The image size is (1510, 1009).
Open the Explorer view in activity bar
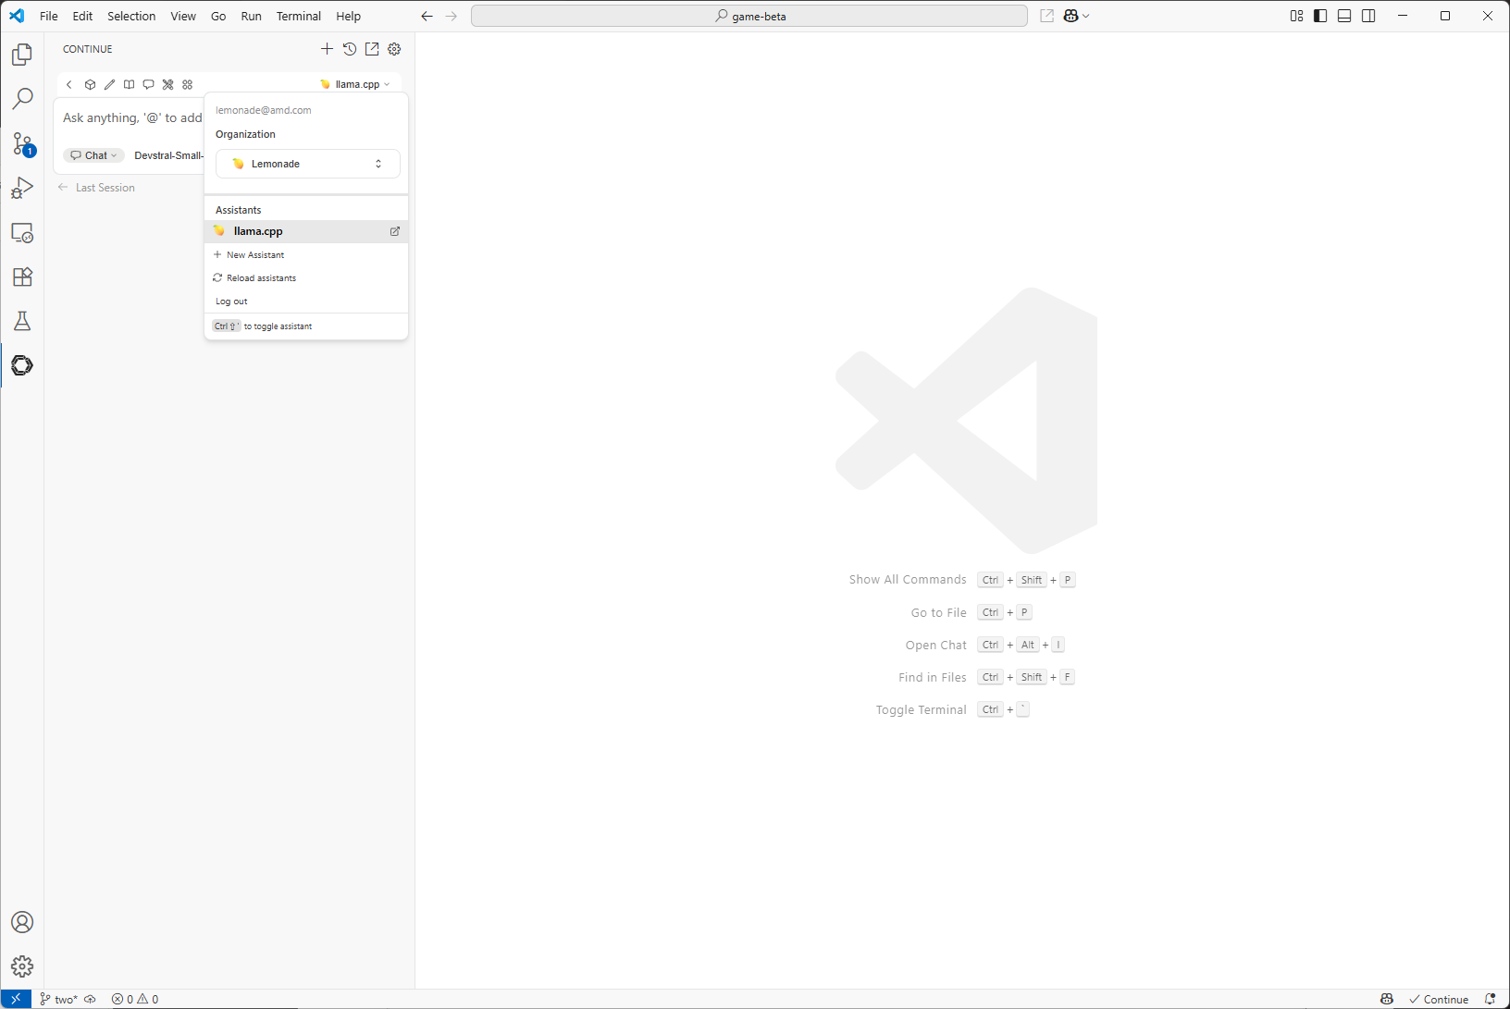click(x=22, y=55)
